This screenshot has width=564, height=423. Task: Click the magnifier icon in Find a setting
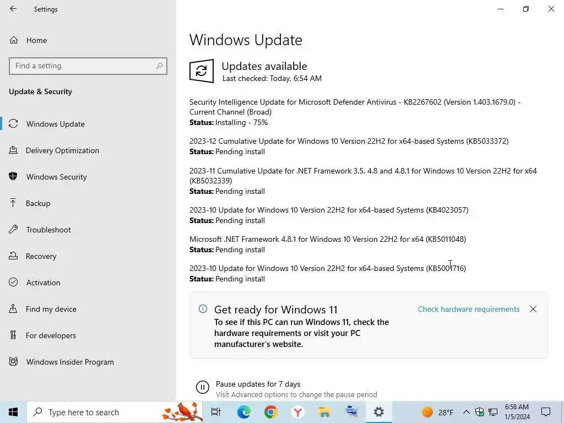click(159, 66)
